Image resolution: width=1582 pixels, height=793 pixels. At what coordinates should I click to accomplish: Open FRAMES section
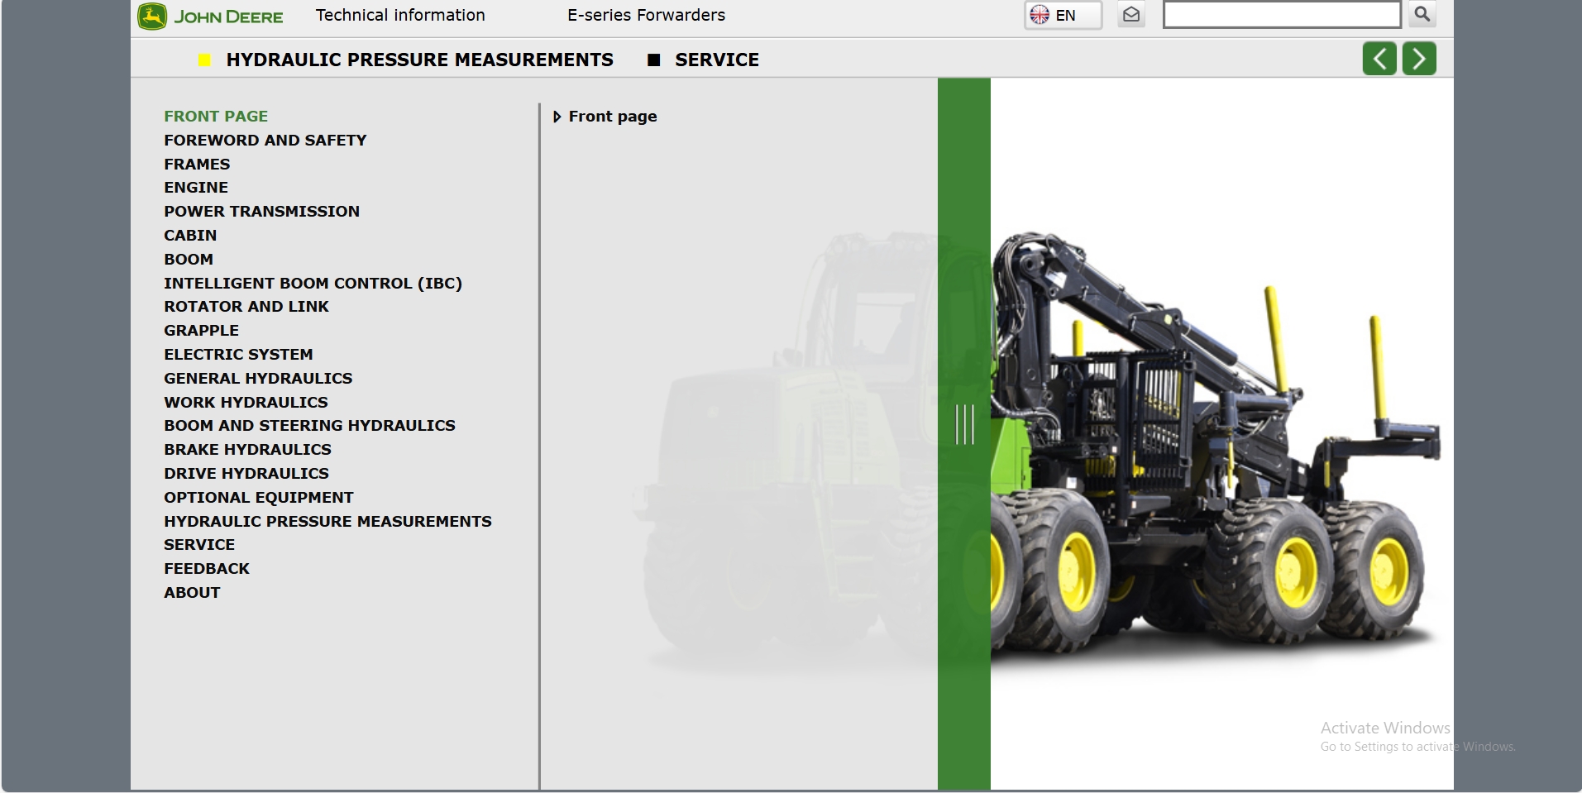coord(197,165)
